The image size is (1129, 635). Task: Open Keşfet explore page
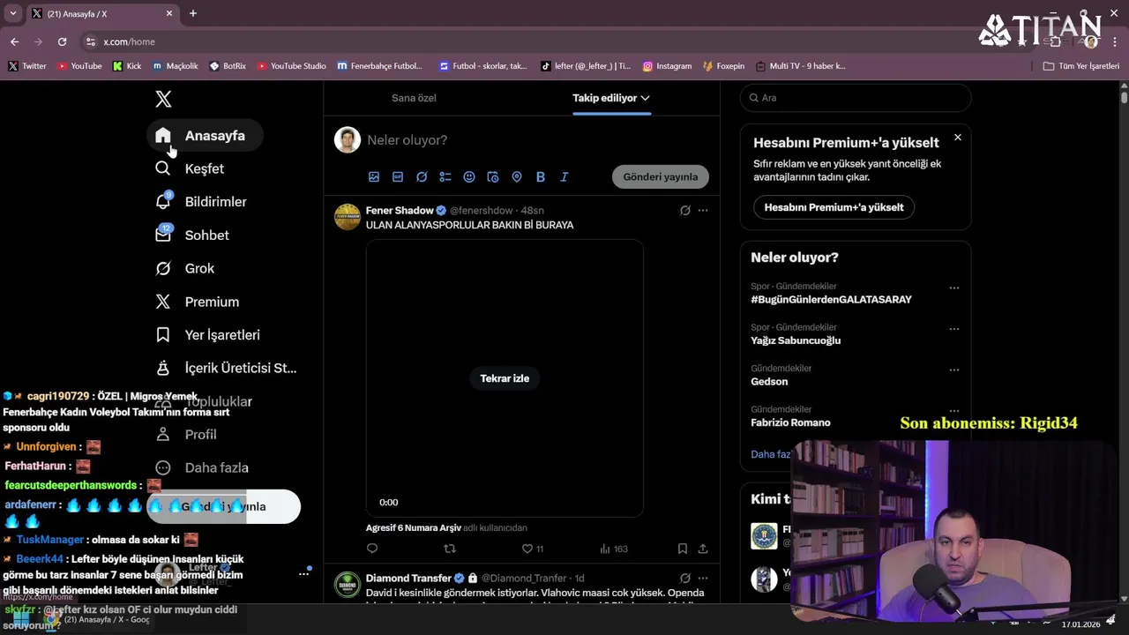pos(190,168)
